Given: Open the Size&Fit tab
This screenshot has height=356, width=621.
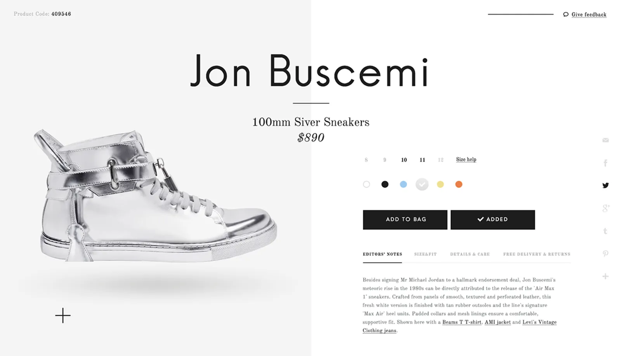Looking at the screenshot, I should click(425, 254).
